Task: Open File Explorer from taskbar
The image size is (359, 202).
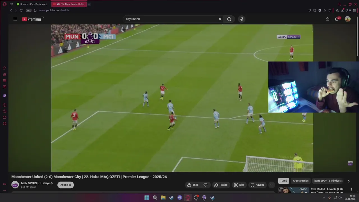Action: pyautogui.click(x=163, y=198)
